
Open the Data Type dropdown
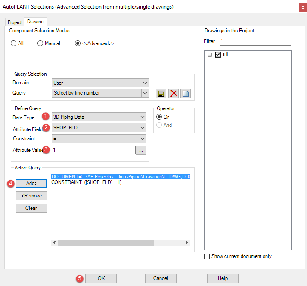pos(99,117)
